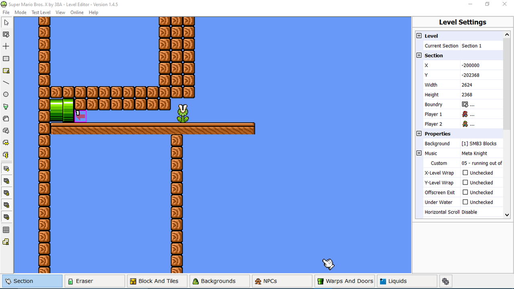Open the NPCs tab
514x289 pixels.
click(283, 281)
